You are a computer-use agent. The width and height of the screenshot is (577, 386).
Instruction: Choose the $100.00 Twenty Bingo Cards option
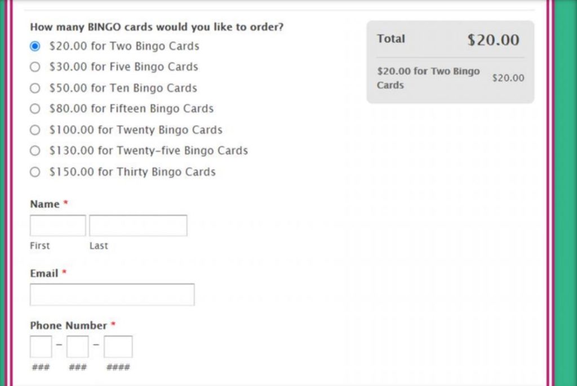click(x=35, y=130)
